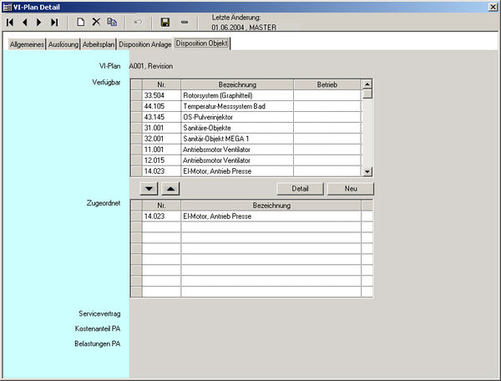Jump to the last record
Screen dimensions: 501x381
pyautogui.click(x=54, y=21)
